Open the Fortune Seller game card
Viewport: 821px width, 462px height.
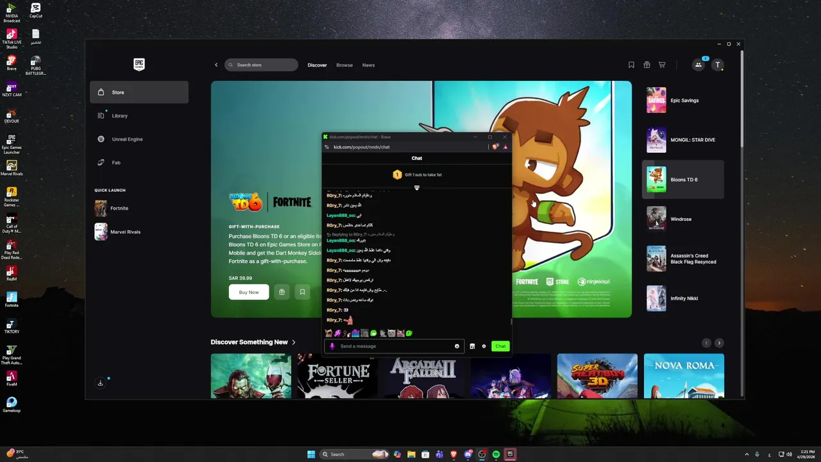[337, 376]
